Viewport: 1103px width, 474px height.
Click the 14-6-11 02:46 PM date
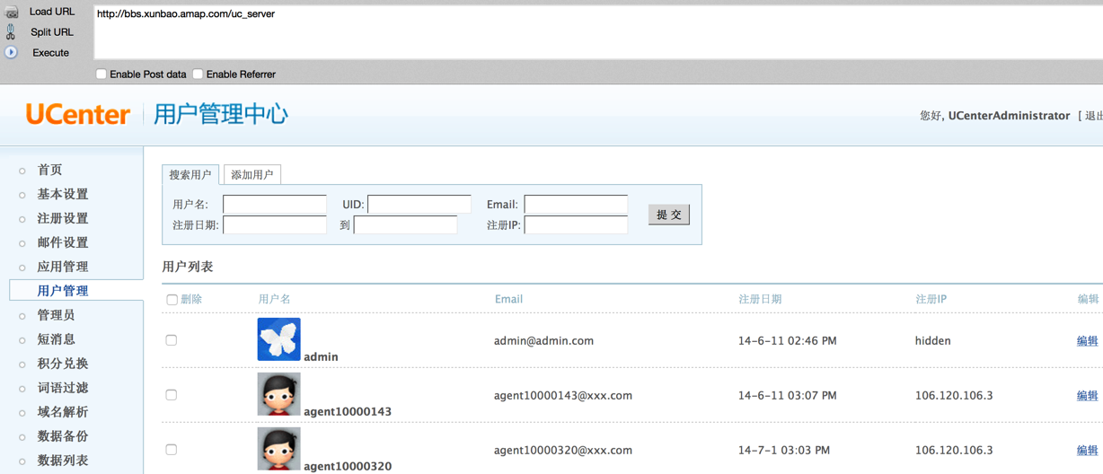(x=787, y=341)
